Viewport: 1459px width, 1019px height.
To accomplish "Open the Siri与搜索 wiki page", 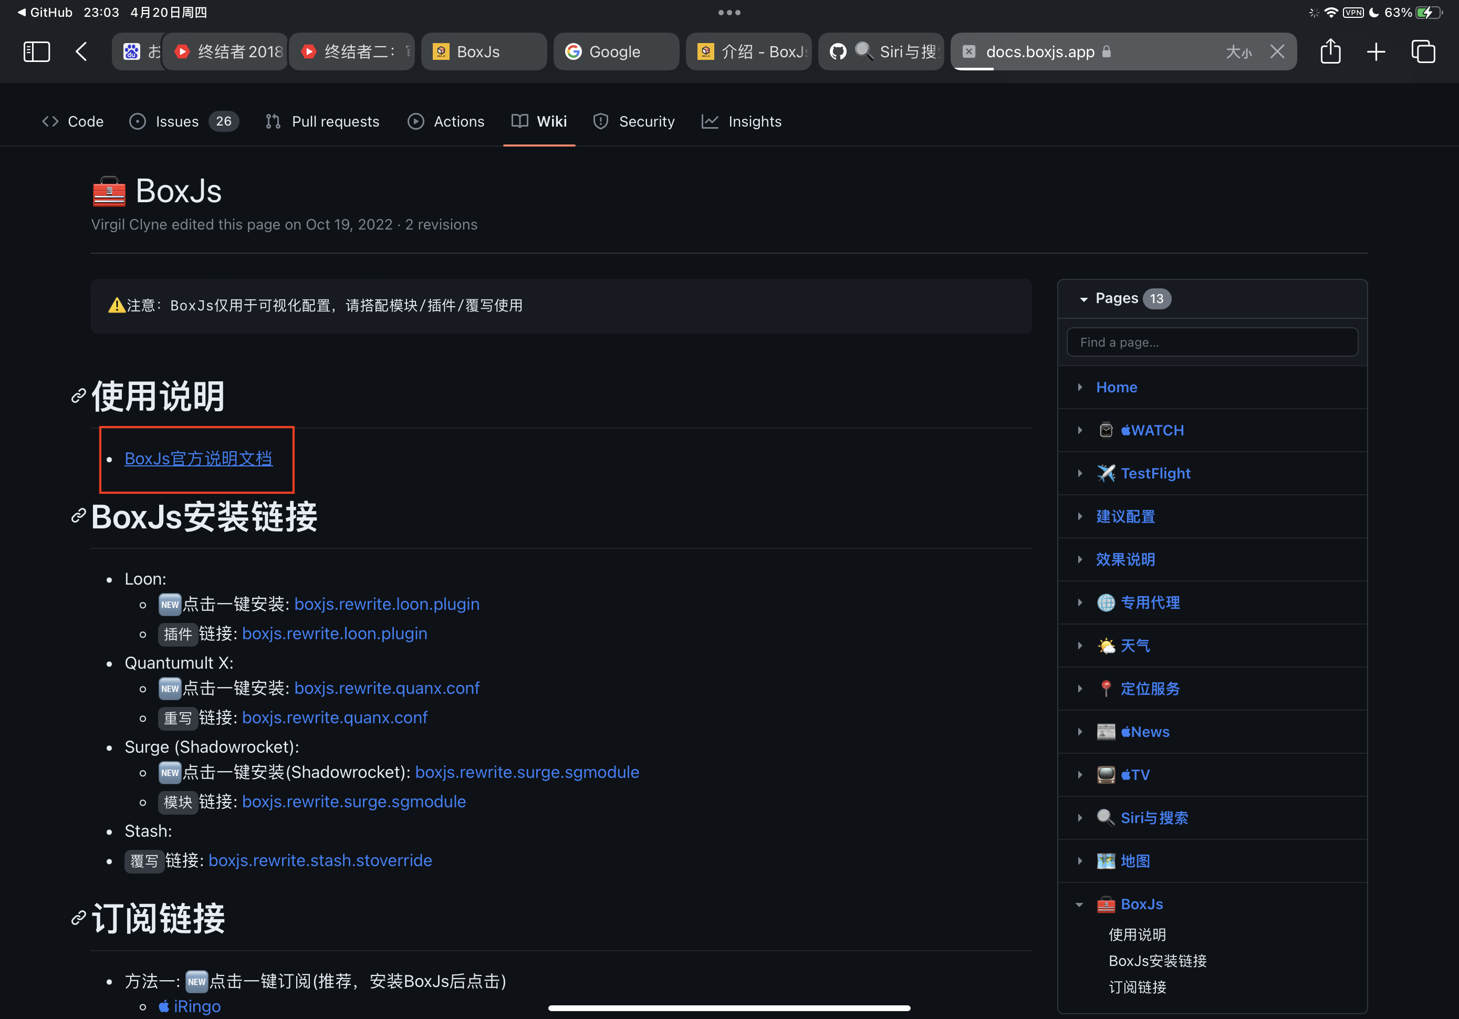I will click(x=1153, y=818).
